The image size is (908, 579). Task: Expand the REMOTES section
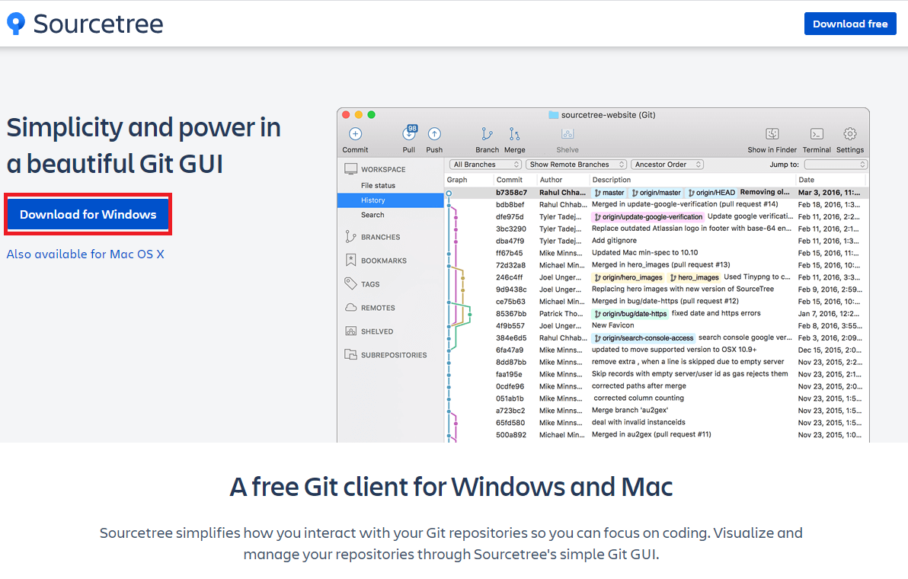click(378, 308)
